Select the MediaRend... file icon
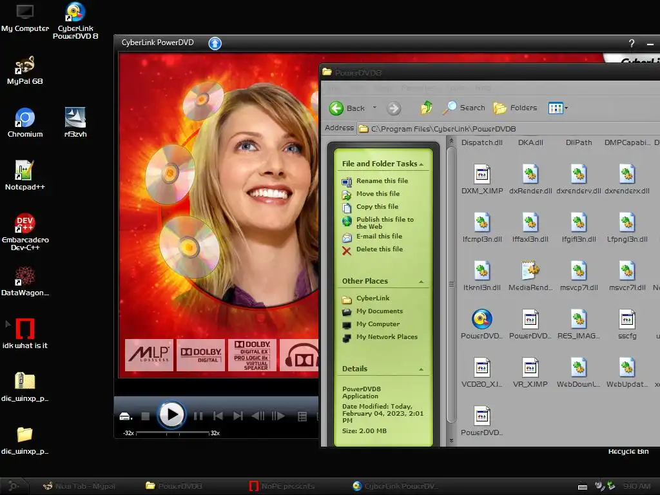The width and height of the screenshot is (660, 495). pyautogui.click(x=530, y=271)
